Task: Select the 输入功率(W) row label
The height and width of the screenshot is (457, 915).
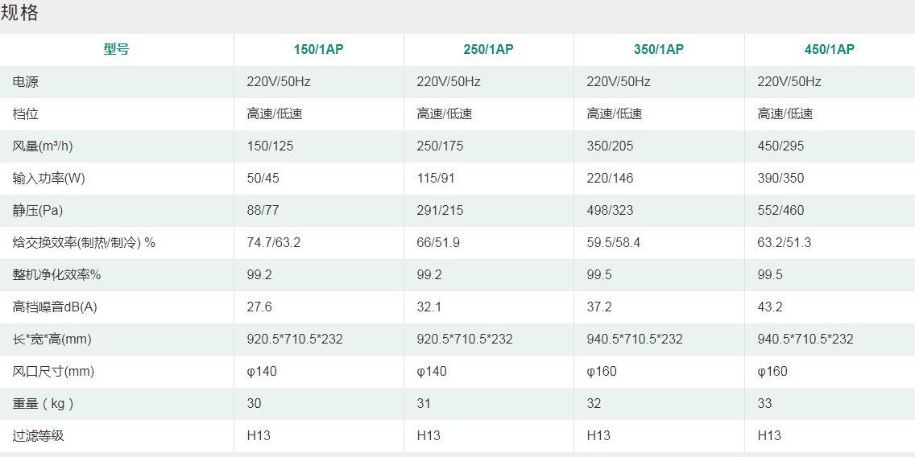Action: click(x=48, y=178)
